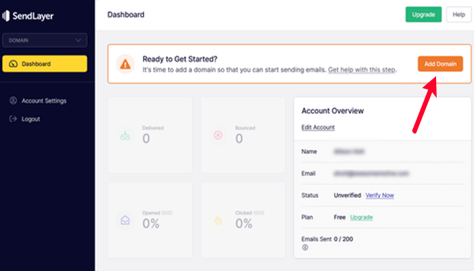This screenshot has height=271, width=474.
Task: Click the Clicked pointer hand icon
Action: [218, 220]
